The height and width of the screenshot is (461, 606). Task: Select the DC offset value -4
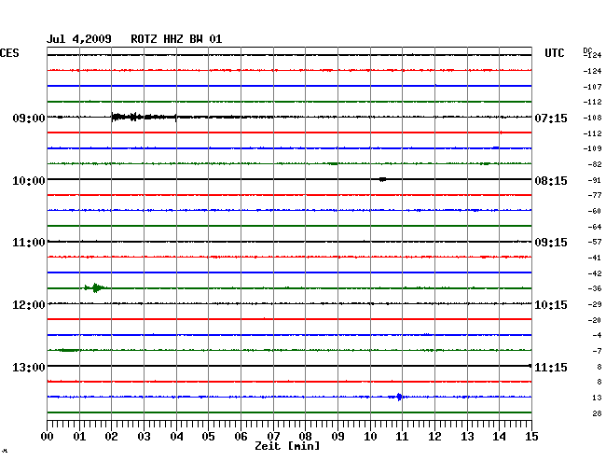(x=597, y=335)
